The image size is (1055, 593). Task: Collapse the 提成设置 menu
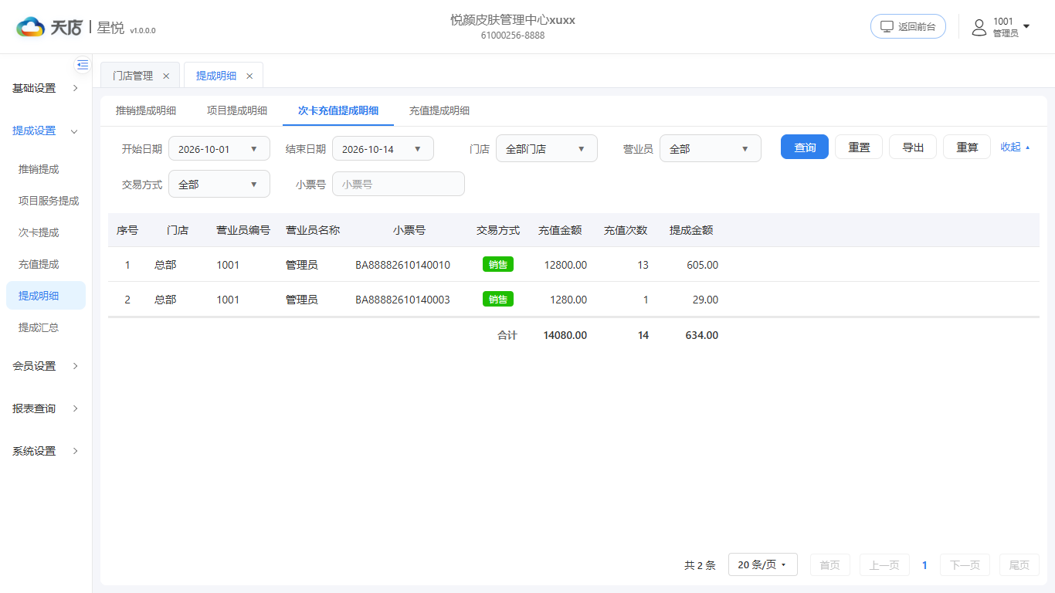tap(46, 130)
